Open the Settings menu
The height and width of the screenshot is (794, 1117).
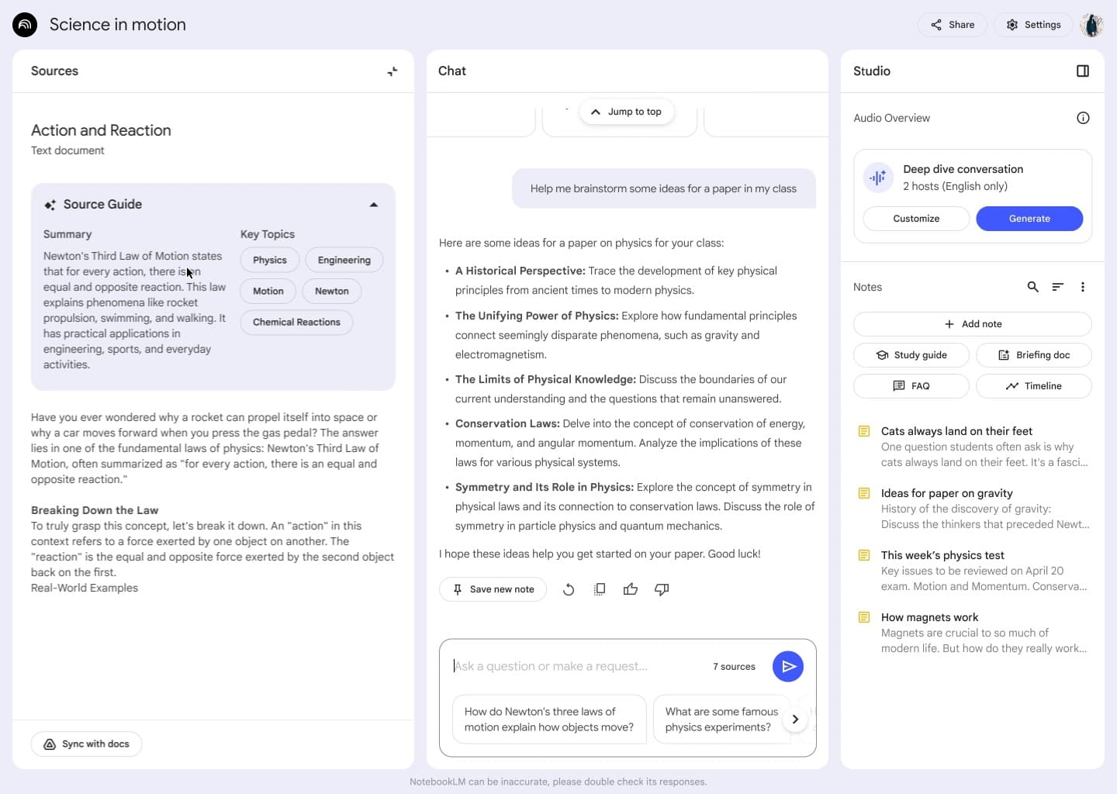tap(1033, 24)
